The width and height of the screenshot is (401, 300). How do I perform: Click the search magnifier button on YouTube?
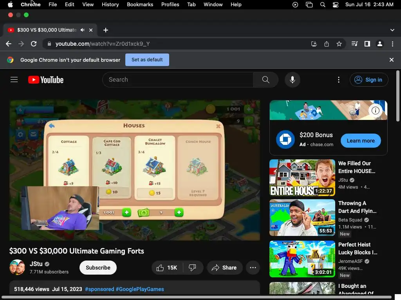pos(266,80)
